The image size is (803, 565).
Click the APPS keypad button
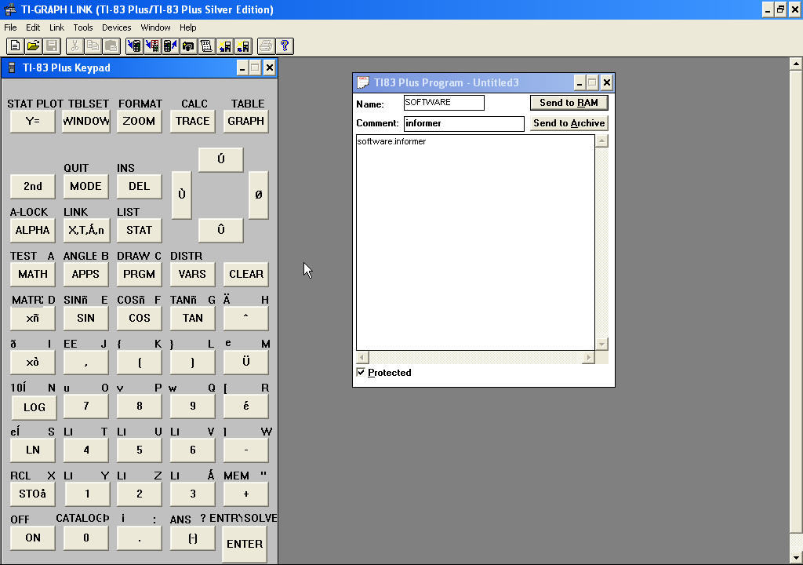pyautogui.click(x=85, y=275)
